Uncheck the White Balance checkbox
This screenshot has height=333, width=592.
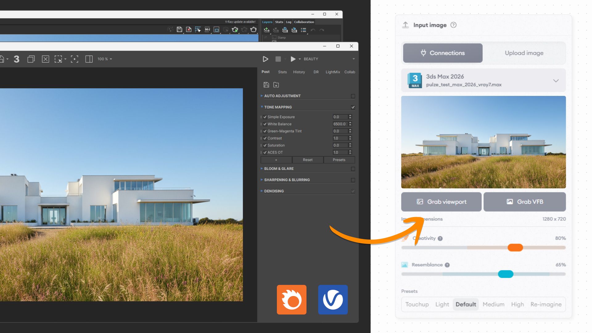pyautogui.click(x=265, y=124)
